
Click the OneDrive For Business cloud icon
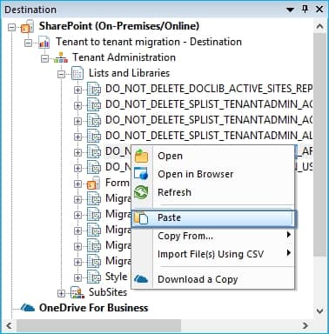pyautogui.click(x=28, y=308)
